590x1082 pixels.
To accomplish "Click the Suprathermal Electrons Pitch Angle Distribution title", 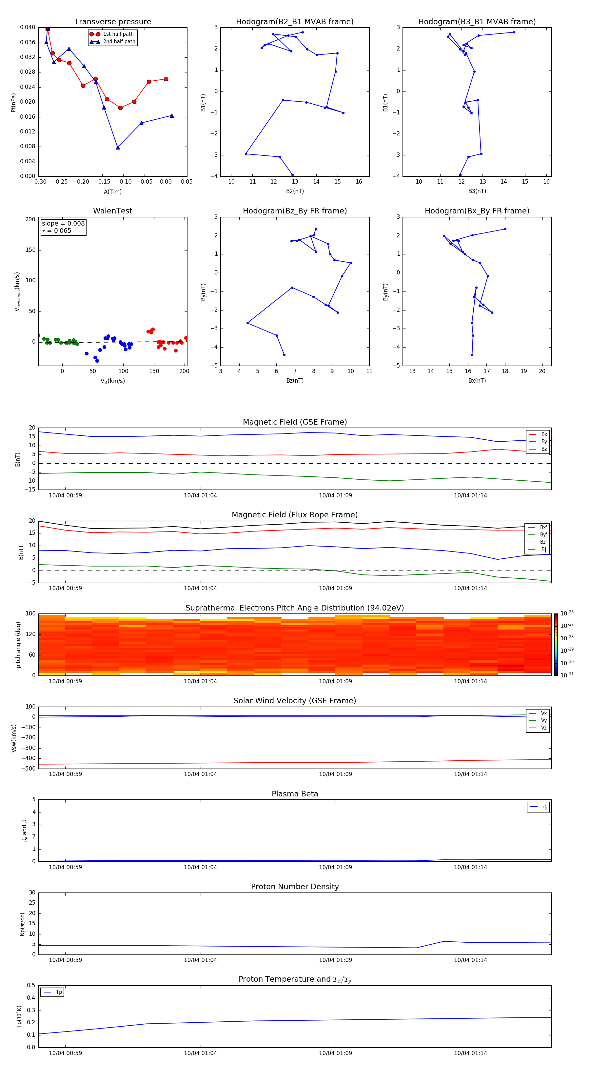I will (x=295, y=608).
